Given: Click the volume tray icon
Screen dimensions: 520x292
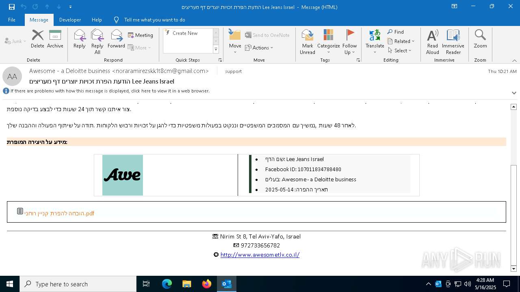Looking at the screenshot, I should point(467,284).
